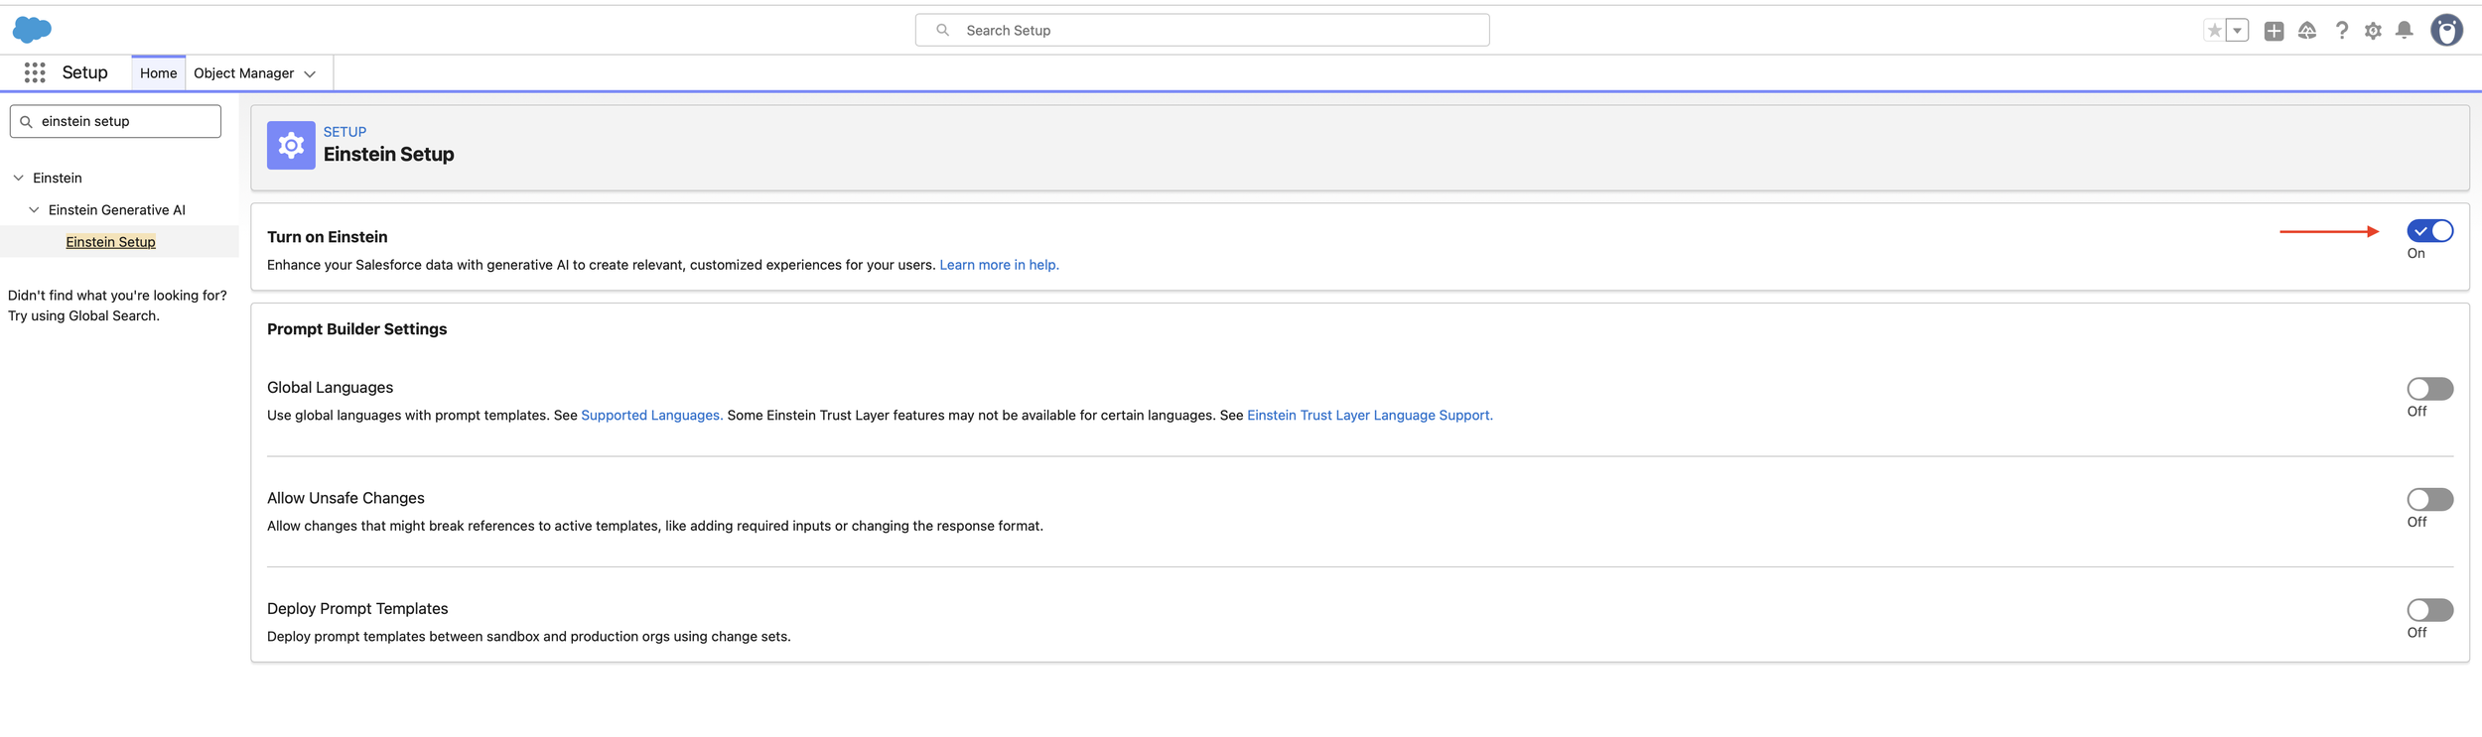Click the magnifier icon in Quick Find
This screenshot has height=737, width=2482.
(27, 122)
